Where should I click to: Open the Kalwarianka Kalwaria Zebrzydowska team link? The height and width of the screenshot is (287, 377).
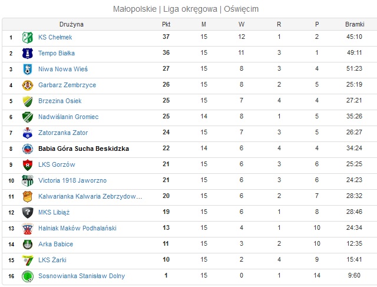point(90,196)
